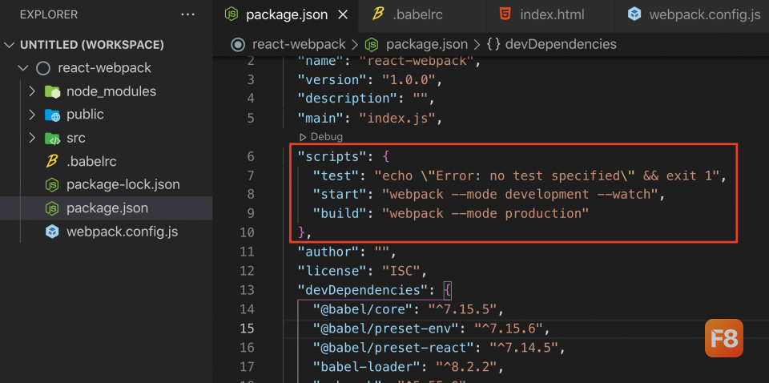Expand the src folder chevron
Screen dimensions: 769x383
point(32,138)
